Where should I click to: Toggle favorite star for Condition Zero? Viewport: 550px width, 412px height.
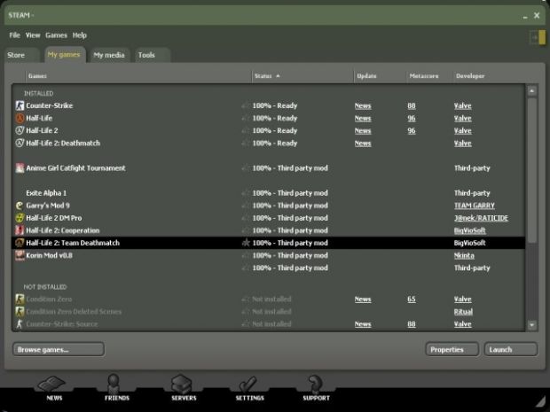pyautogui.click(x=246, y=299)
